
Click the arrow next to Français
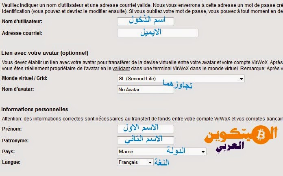point(150,163)
